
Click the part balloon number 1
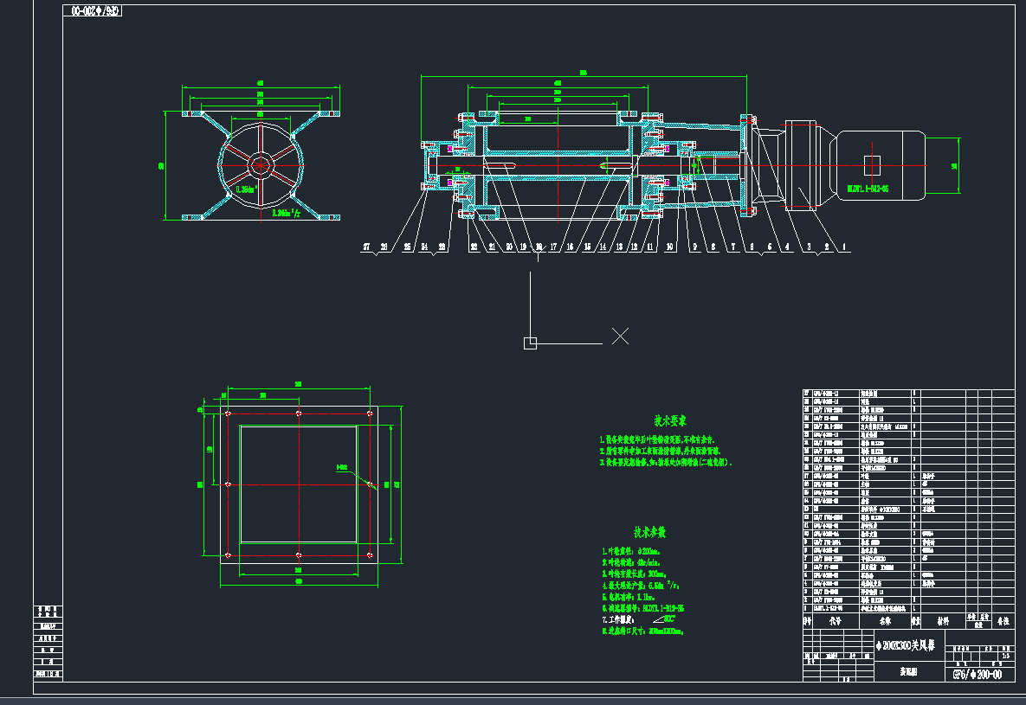(x=842, y=247)
